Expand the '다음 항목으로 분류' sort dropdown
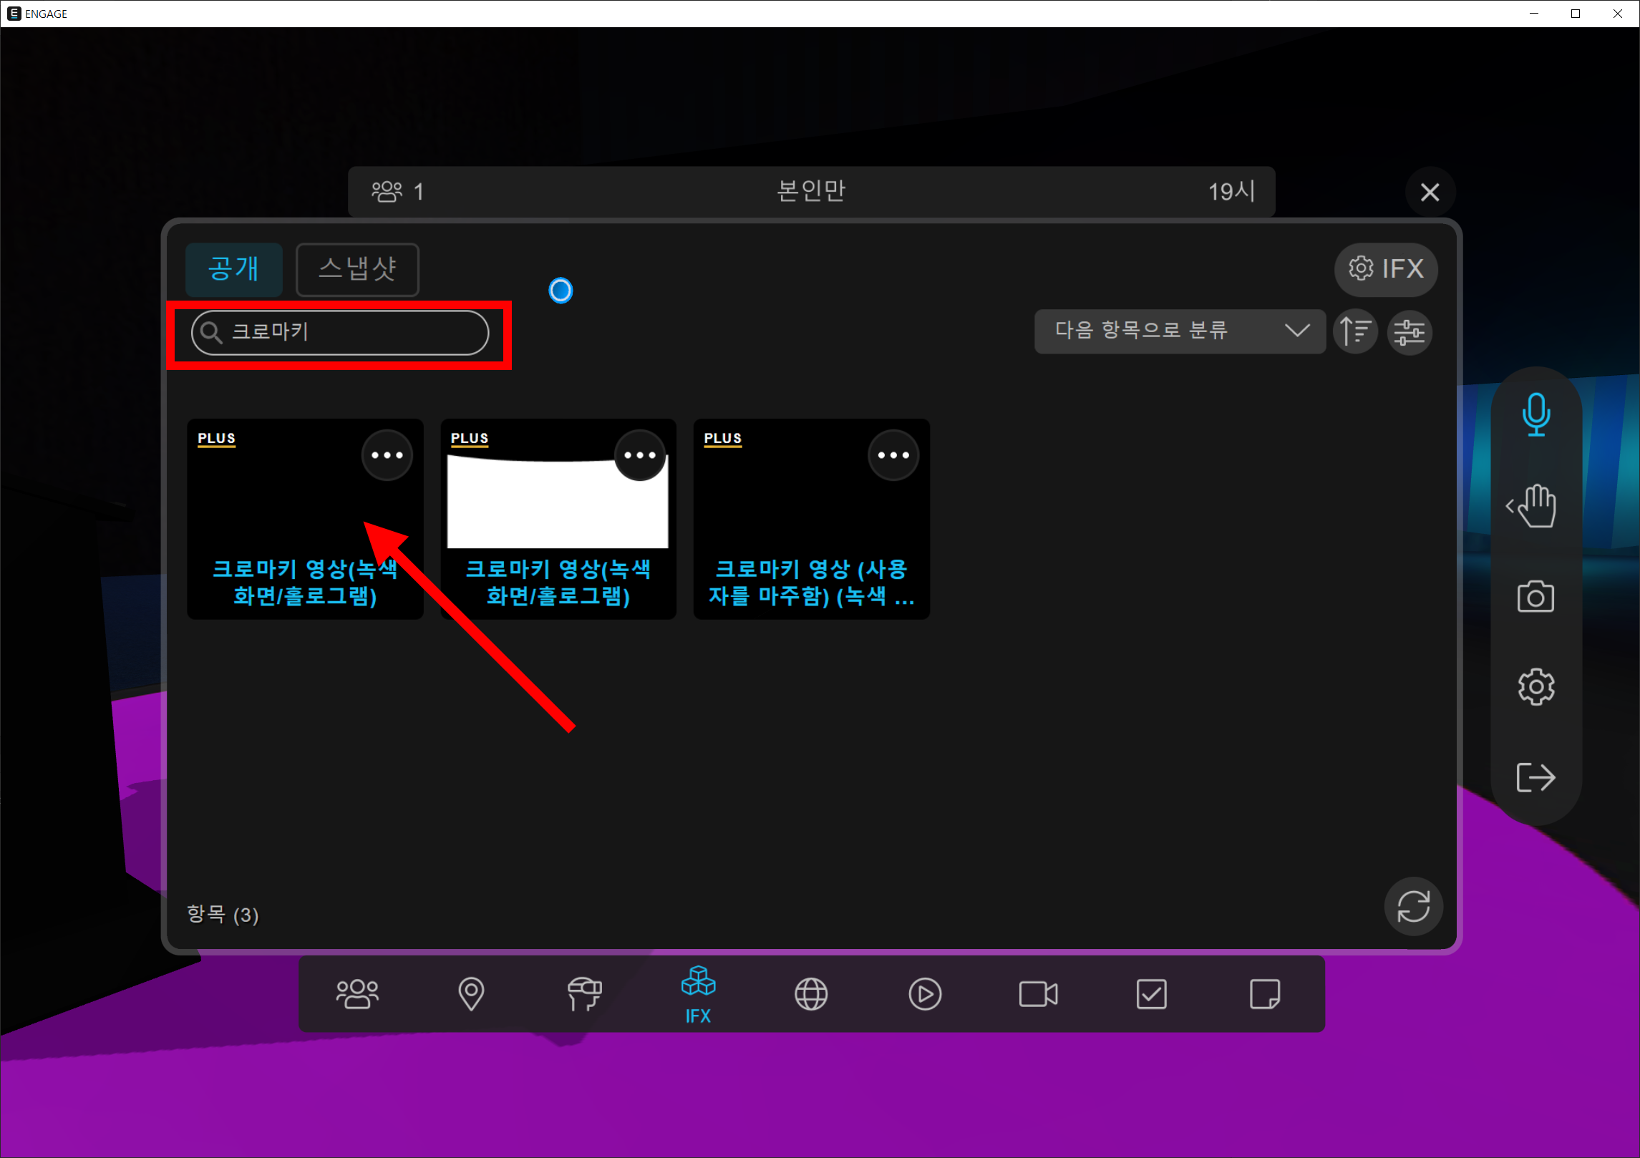Screen dimensions: 1640x1158 1179,331
